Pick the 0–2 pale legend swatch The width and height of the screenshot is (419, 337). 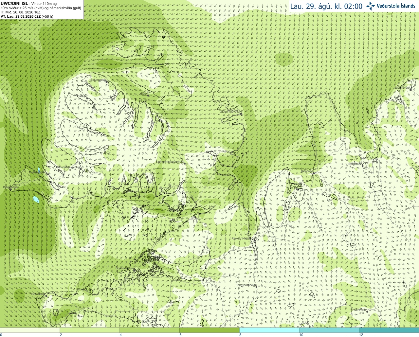pos(30,330)
